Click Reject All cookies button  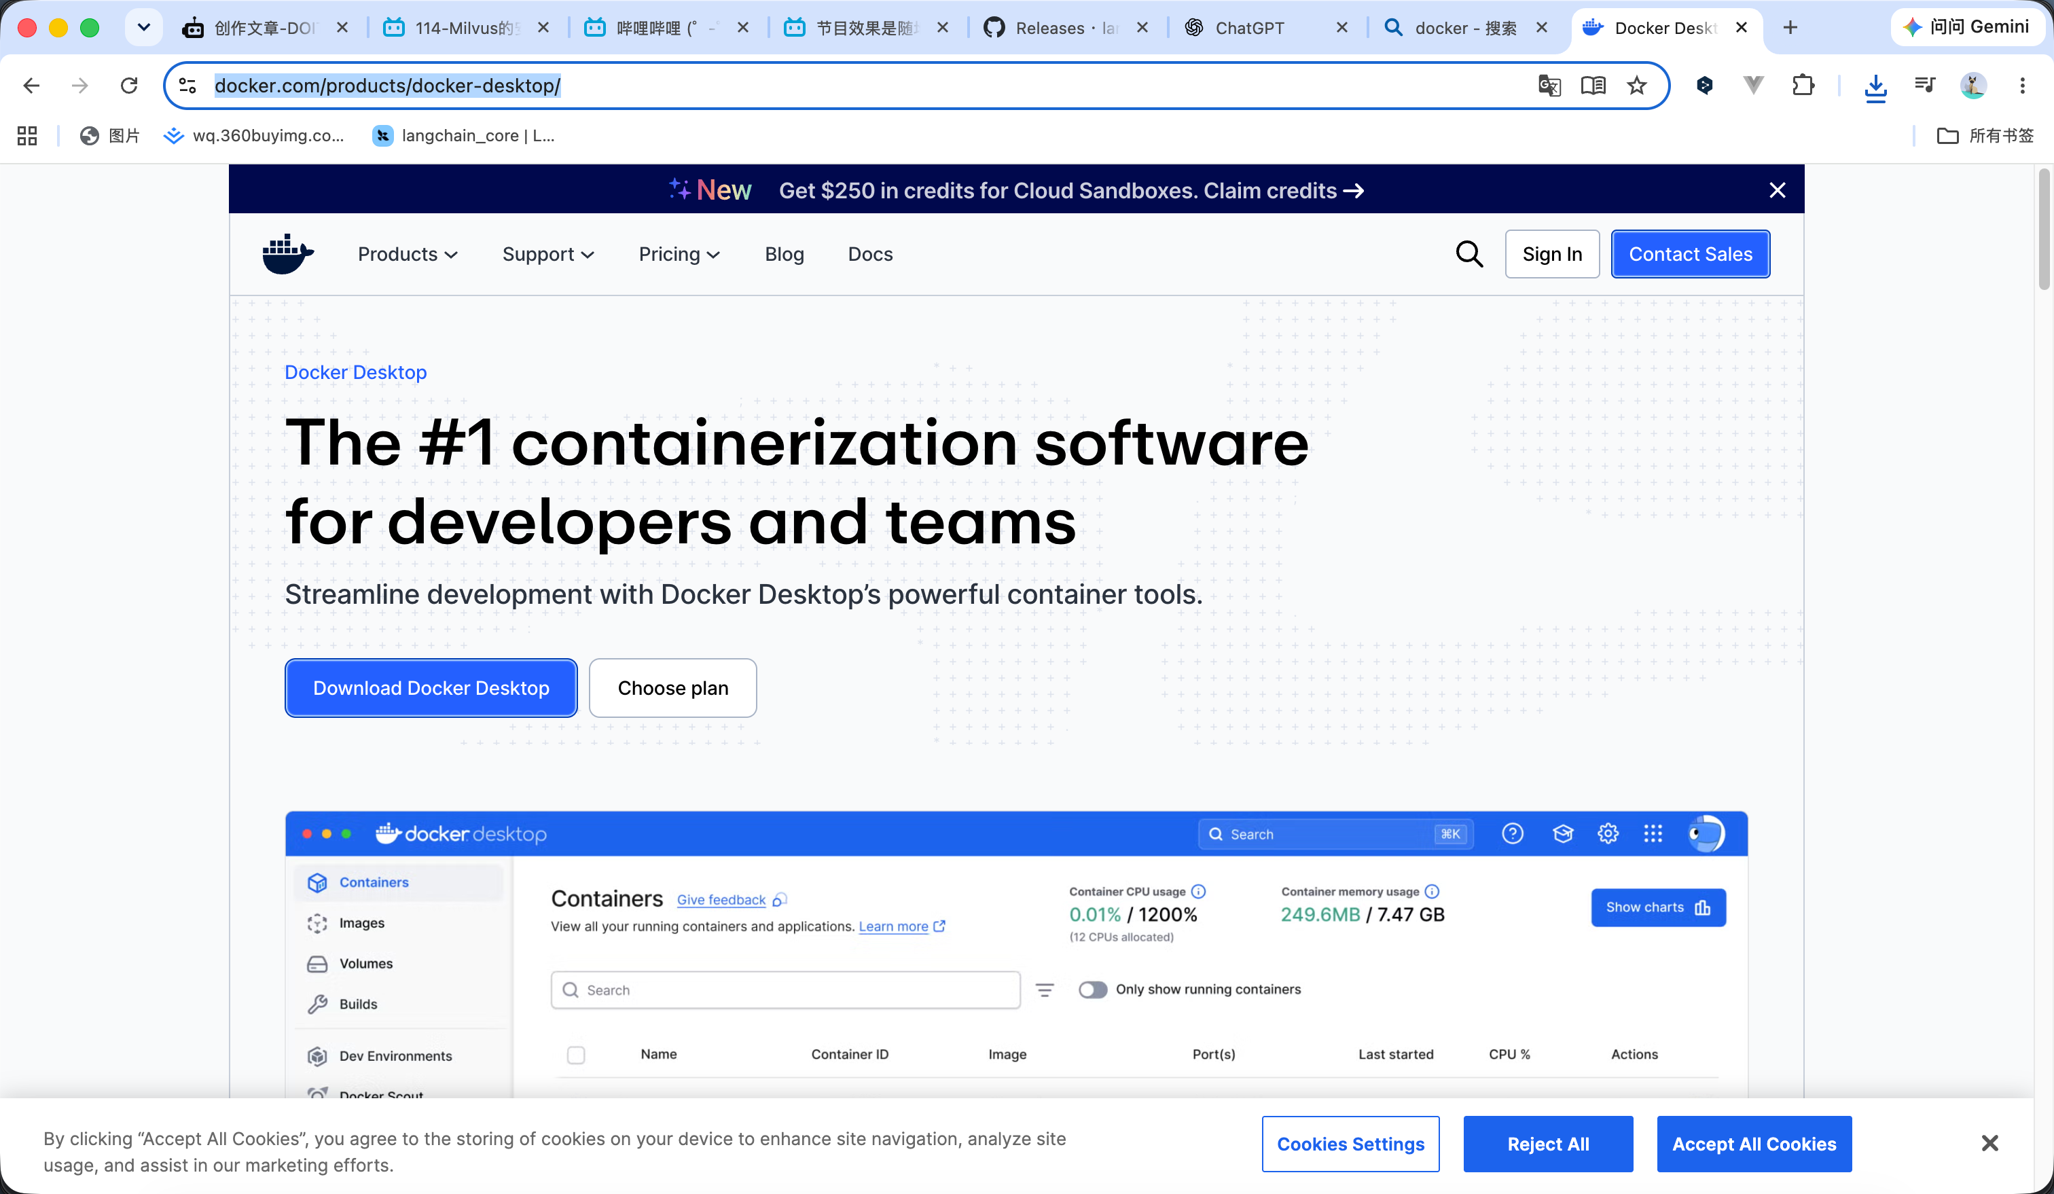[x=1548, y=1144]
